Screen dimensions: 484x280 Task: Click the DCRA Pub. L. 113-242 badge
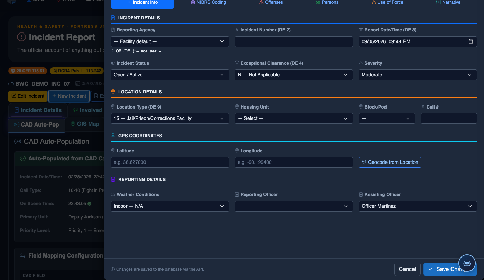point(77,71)
